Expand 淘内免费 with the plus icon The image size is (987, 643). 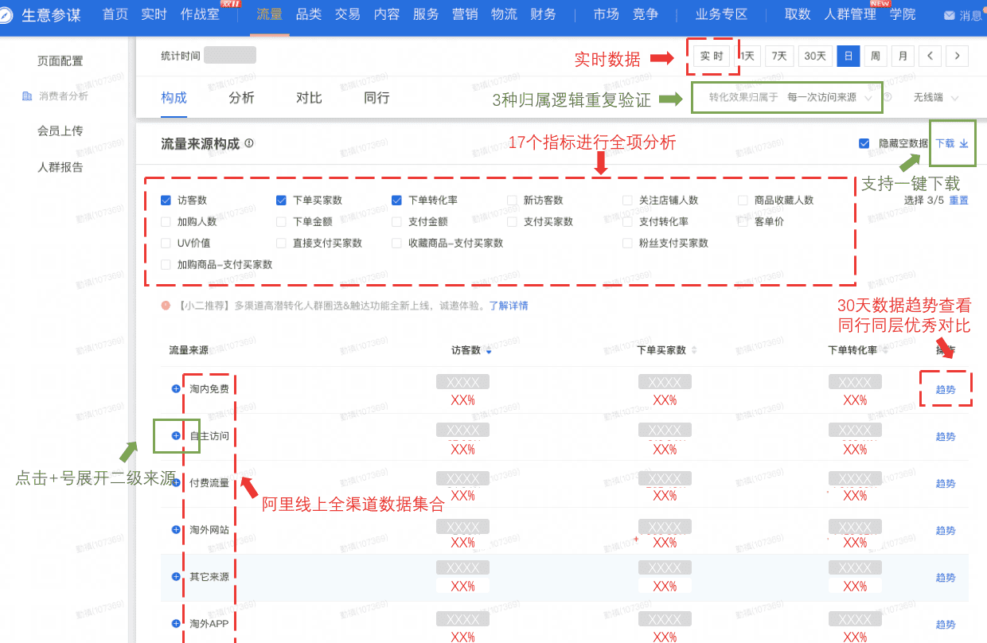pos(176,389)
